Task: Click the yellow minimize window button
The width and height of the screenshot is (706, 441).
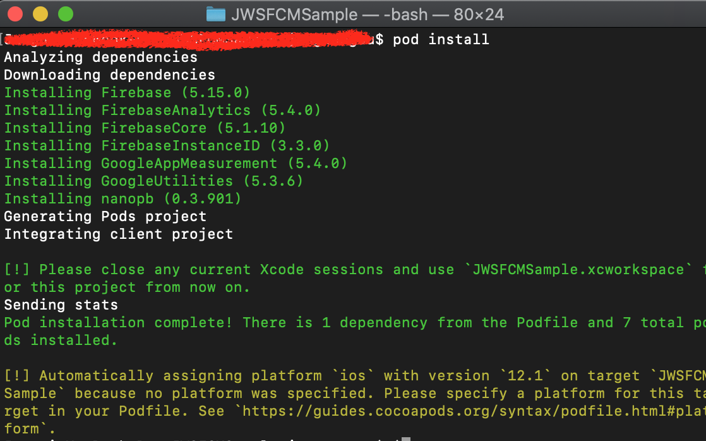Action: 40,14
